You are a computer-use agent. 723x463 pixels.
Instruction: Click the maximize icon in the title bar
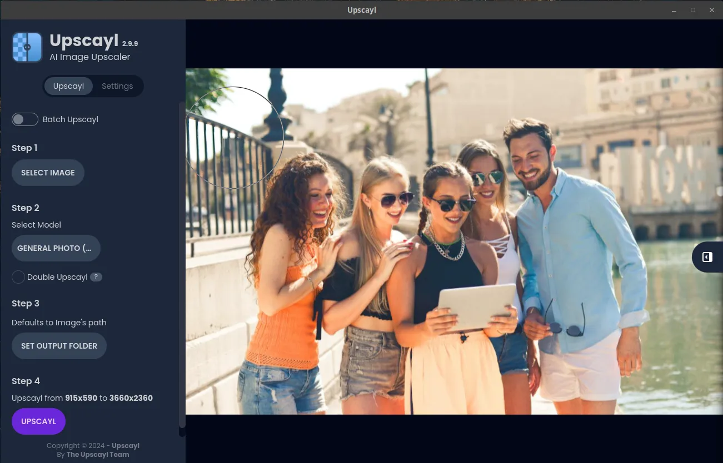[x=692, y=10]
